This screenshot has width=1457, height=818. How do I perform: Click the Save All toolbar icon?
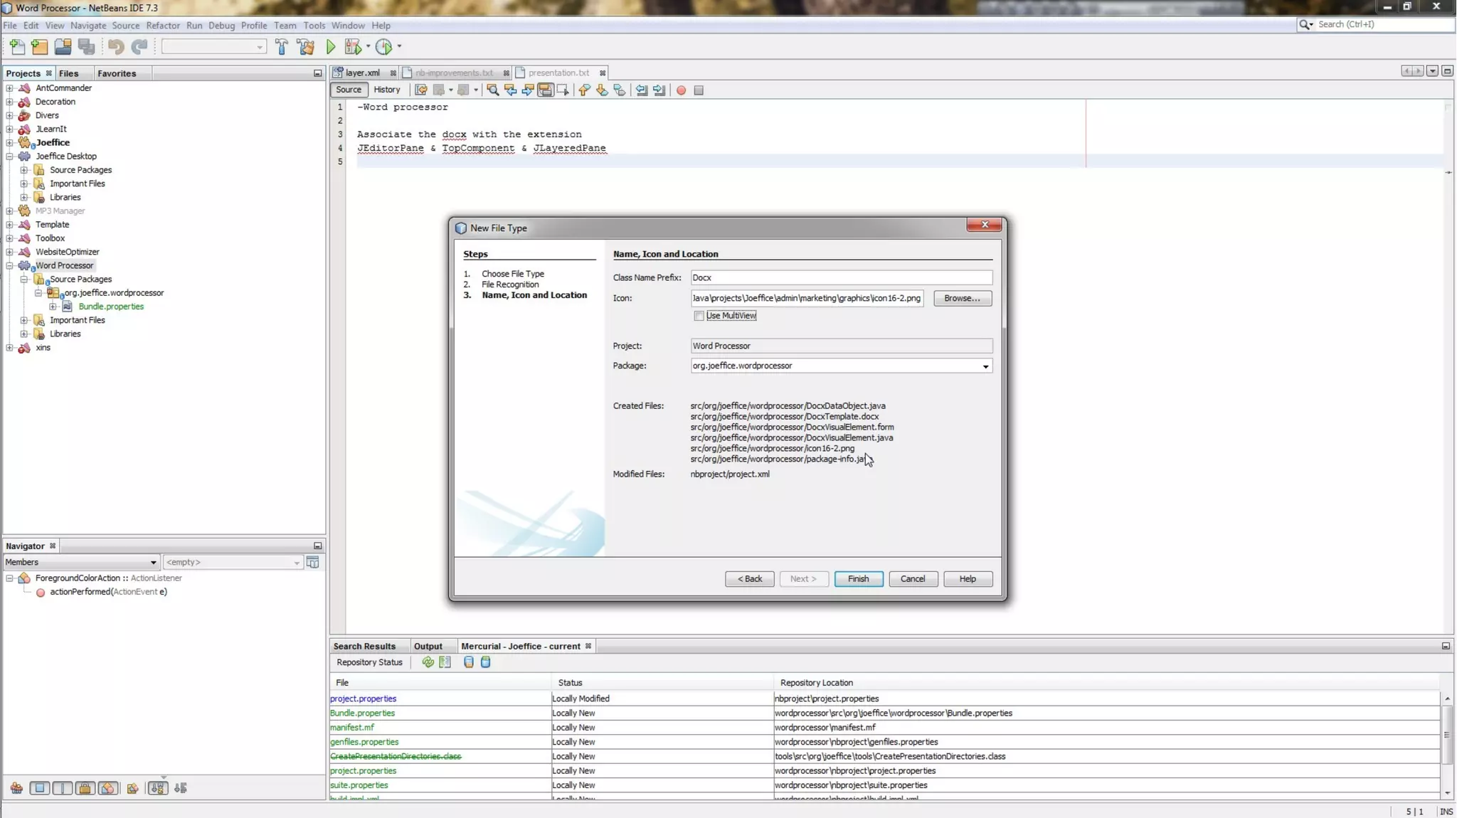coord(87,47)
